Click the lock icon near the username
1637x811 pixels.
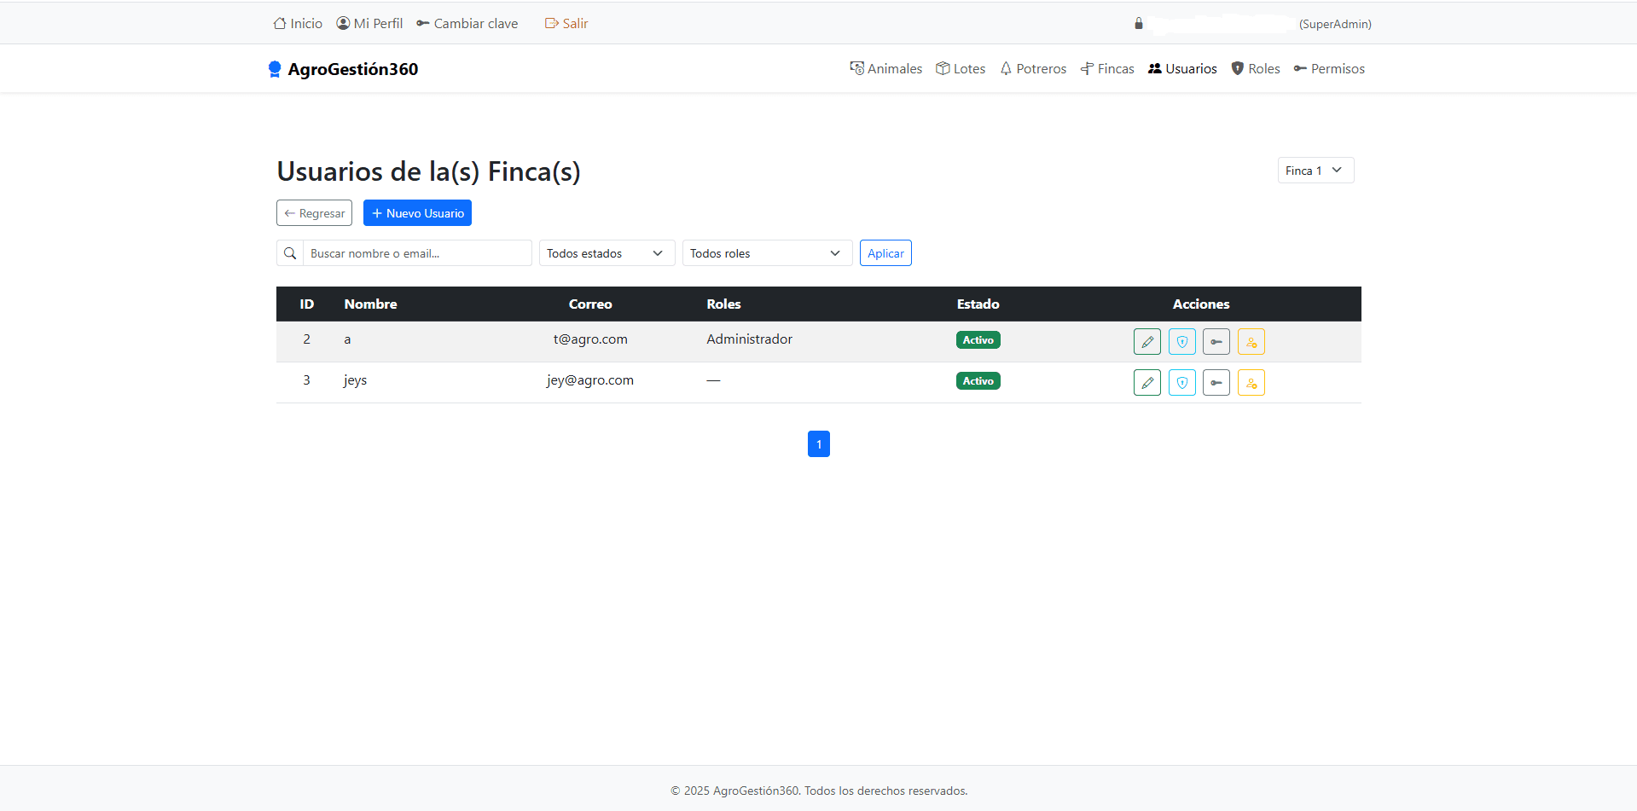pos(1138,23)
